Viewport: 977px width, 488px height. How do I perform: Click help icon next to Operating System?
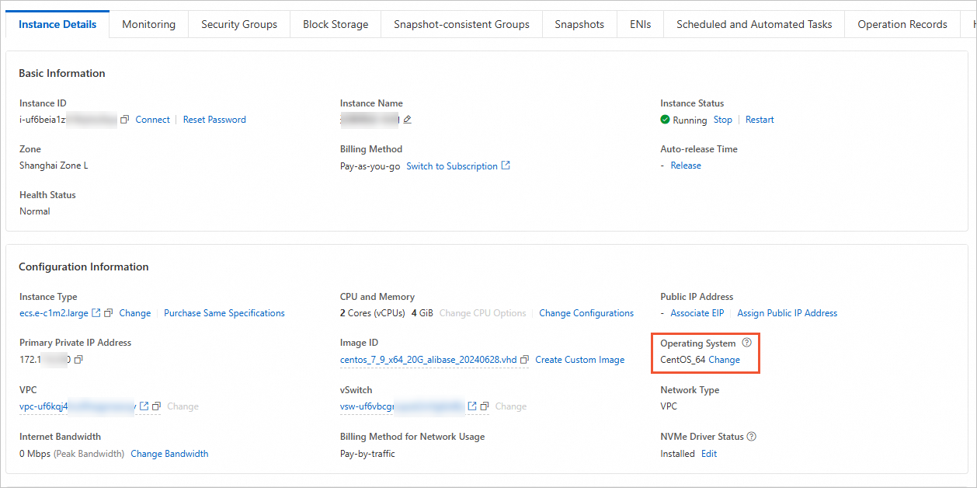747,343
